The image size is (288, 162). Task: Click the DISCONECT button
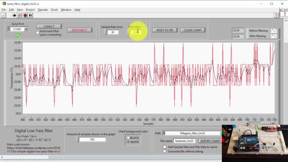pos(79,30)
